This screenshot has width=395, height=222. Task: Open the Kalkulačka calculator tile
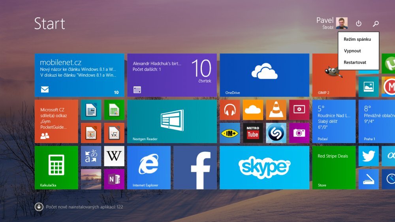[56, 167]
